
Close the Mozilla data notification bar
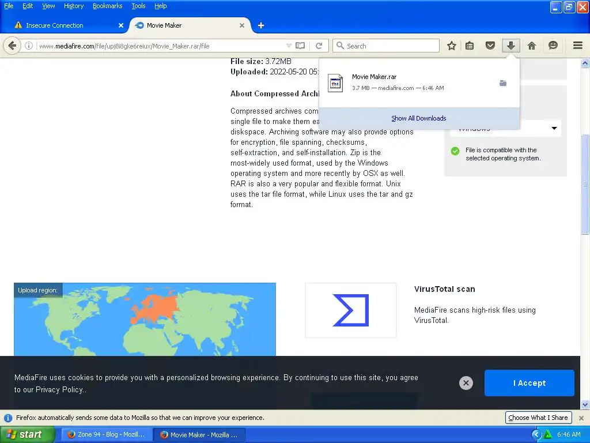click(x=581, y=418)
